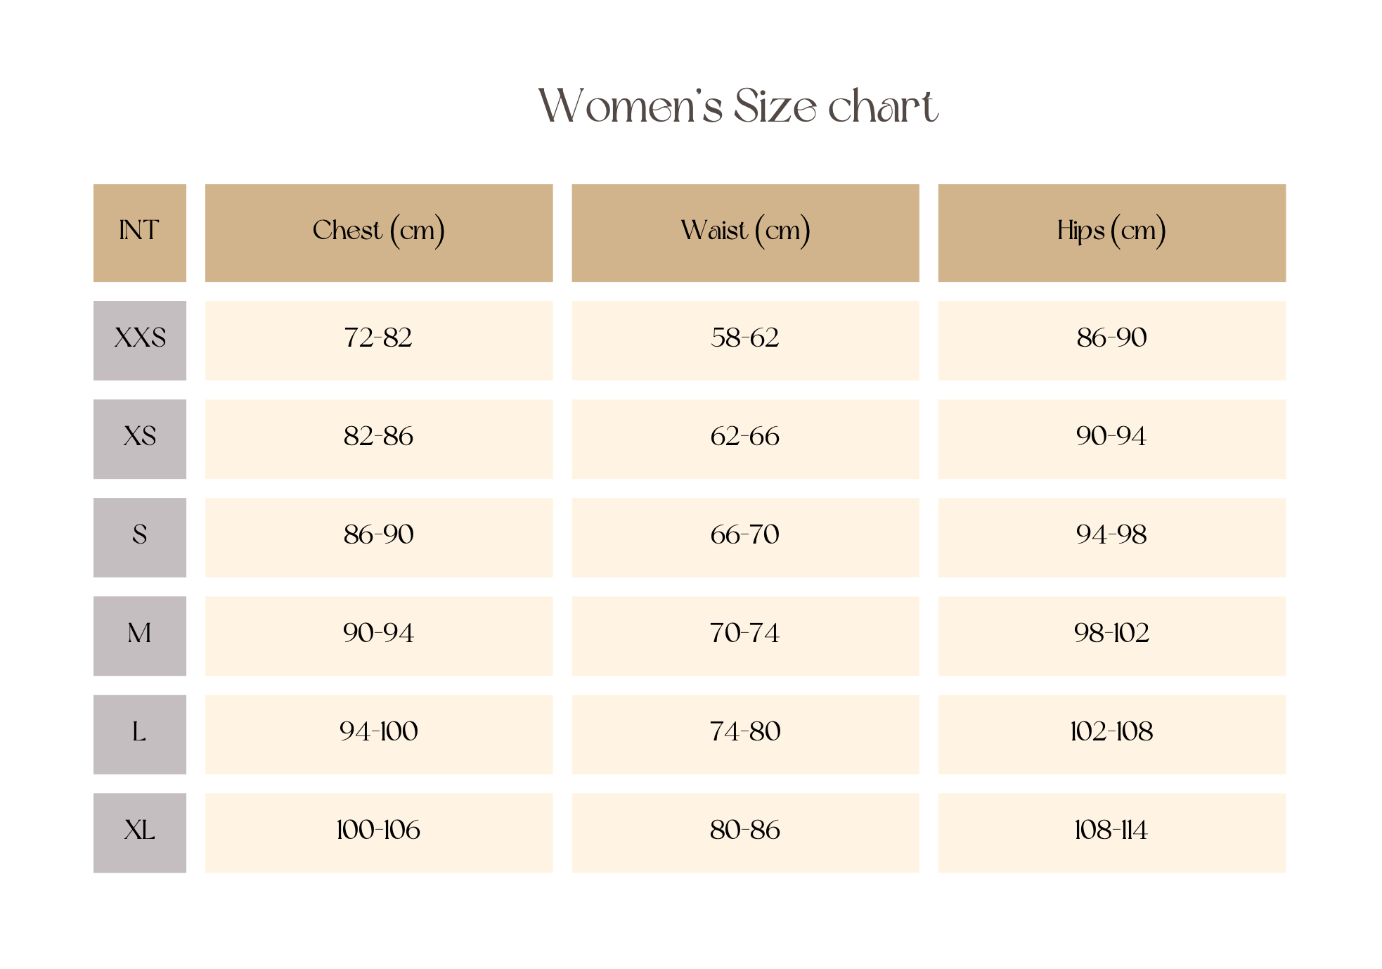
Task: Select the INT header cell
Action: (x=139, y=232)
